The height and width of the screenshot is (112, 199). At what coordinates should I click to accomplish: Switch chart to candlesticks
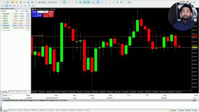(x=64, y=2)
